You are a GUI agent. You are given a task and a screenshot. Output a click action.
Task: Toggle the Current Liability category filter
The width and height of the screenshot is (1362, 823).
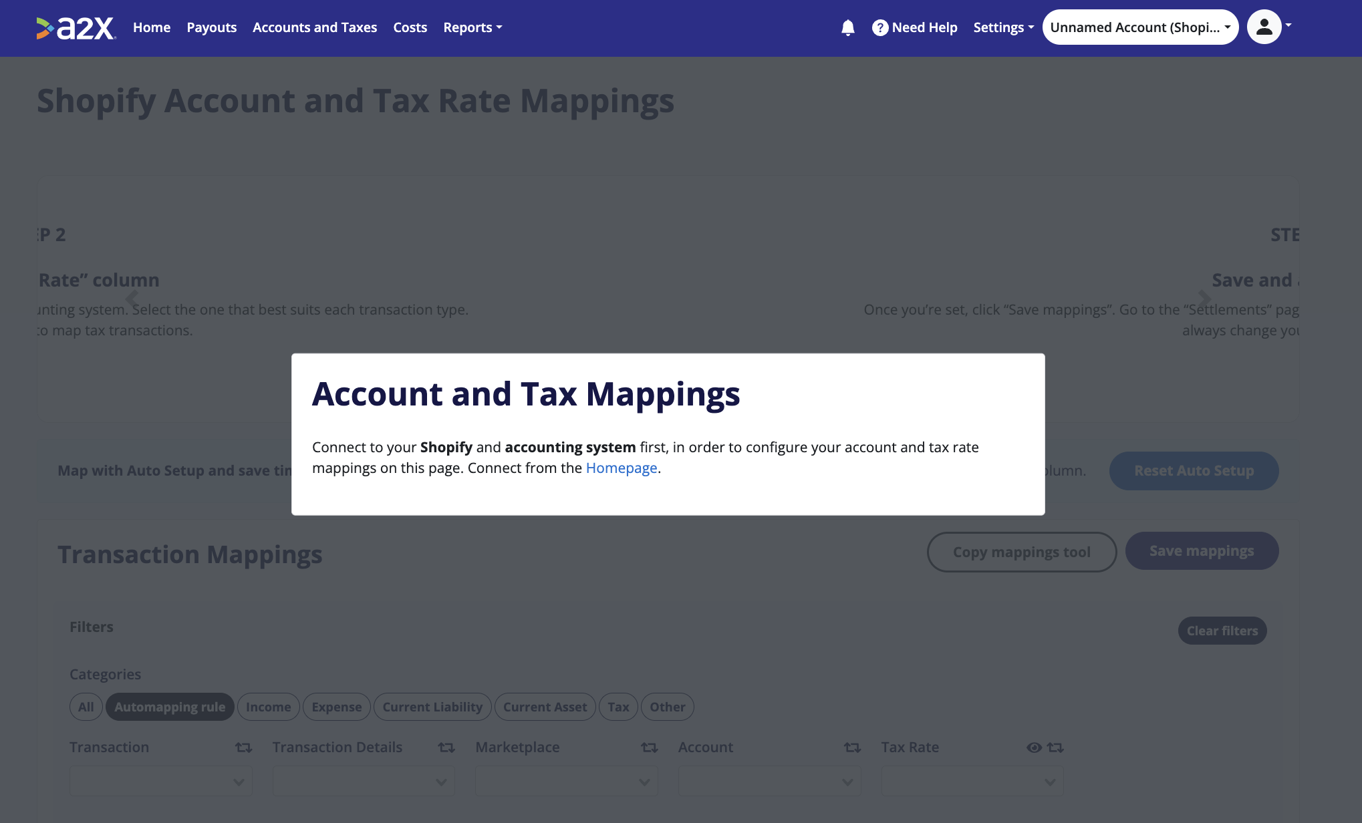click(x=432, y=707)
